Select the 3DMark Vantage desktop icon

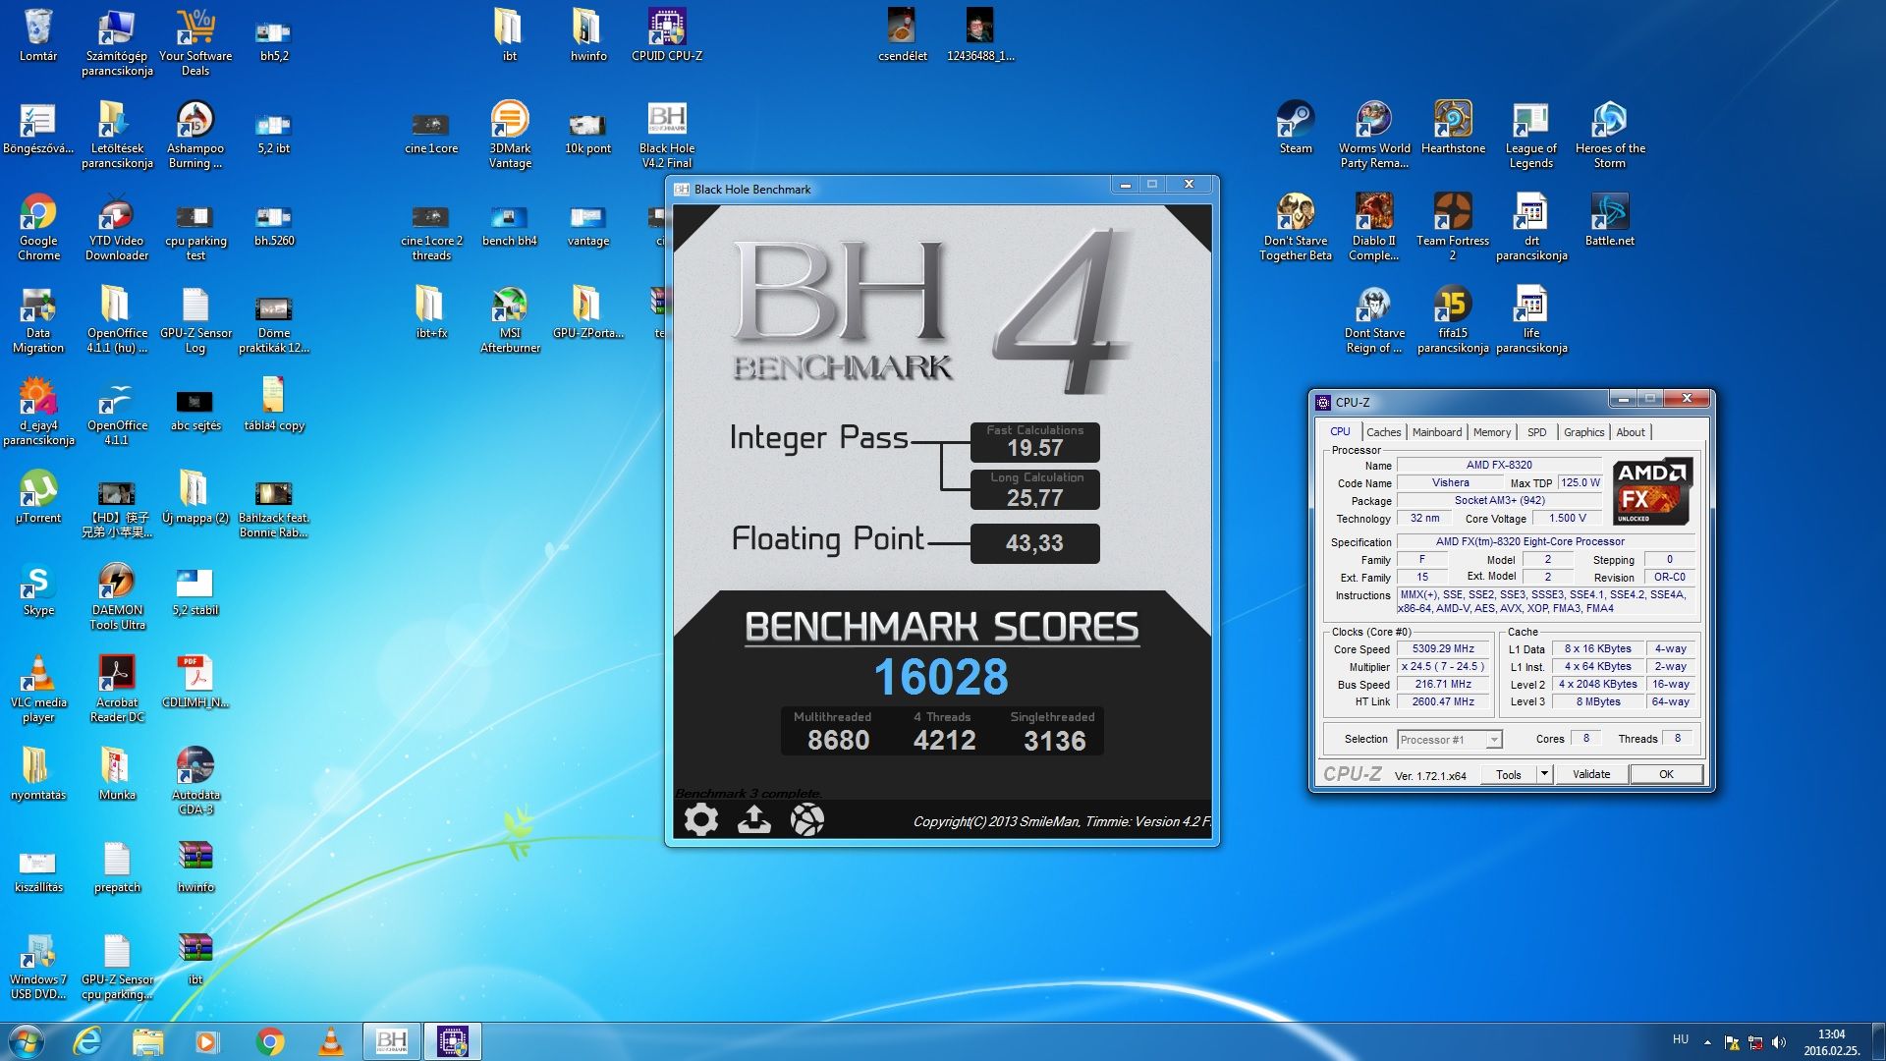[510, 135]
